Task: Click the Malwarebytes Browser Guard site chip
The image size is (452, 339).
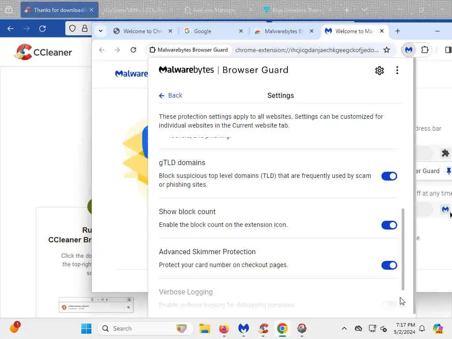Action: [x=189, y=50]
